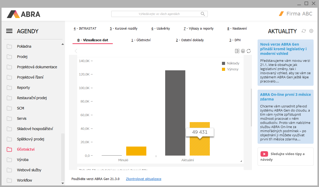The height and width of the screenshot is (187, 319).
Task: Switch to 3 - DPH tab
Action: (x=235, y=40)
